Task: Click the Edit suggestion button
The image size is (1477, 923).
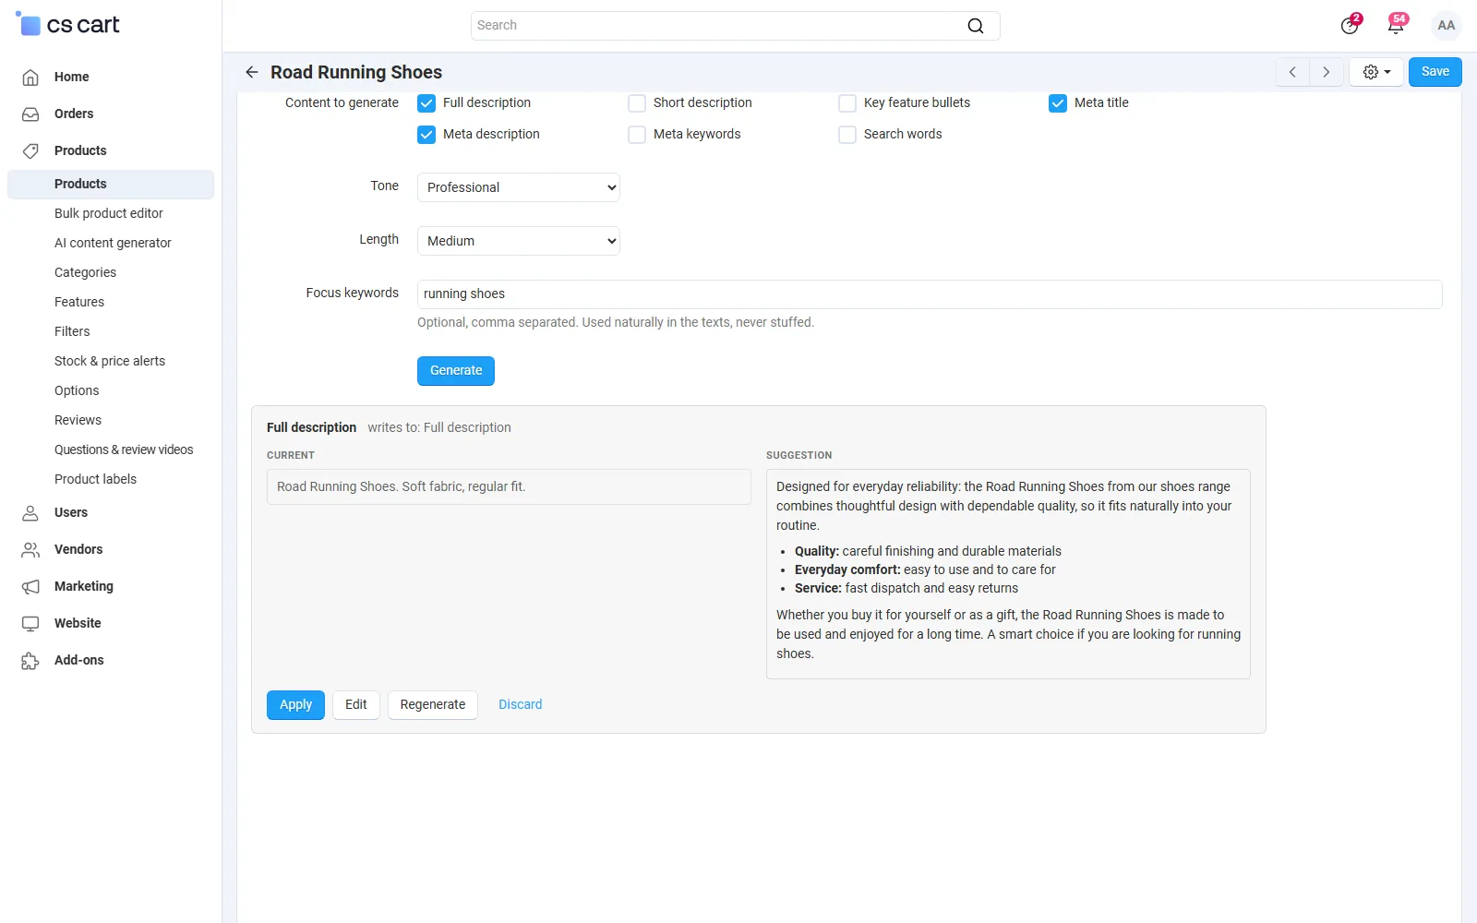Action: coord(356,705)
